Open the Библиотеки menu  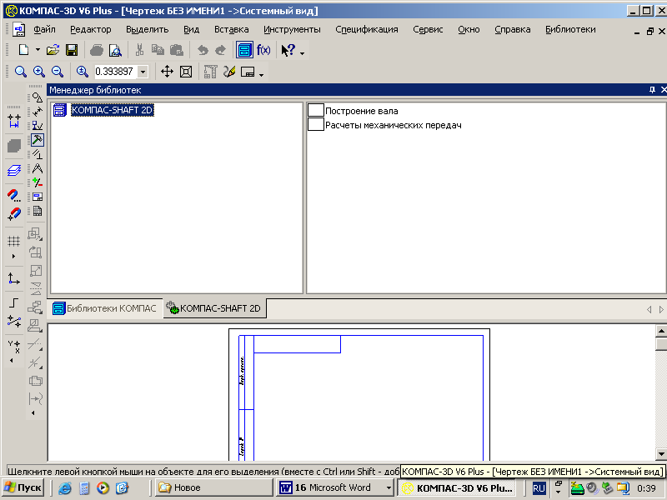click(570, 29)
